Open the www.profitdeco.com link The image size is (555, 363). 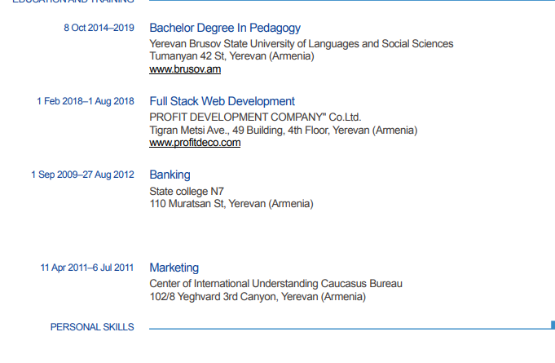195,143
